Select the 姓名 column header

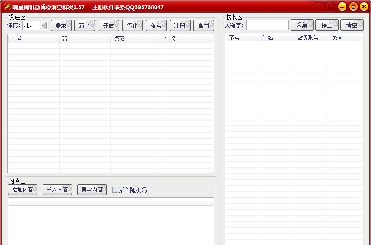277,37
